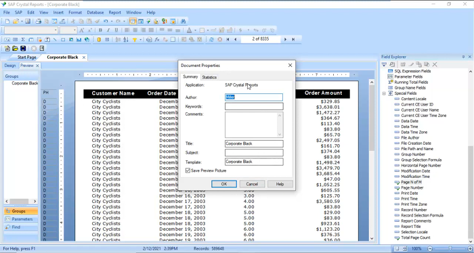Toggle Save Preview Picture checkbox
474x253 pixels.
tap(188, 170)
